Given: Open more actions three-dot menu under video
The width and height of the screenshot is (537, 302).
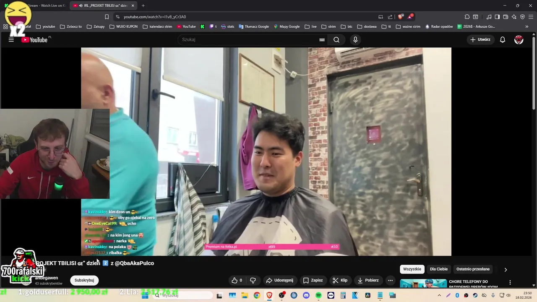Looking at the screenshot, I should (390, 280).
